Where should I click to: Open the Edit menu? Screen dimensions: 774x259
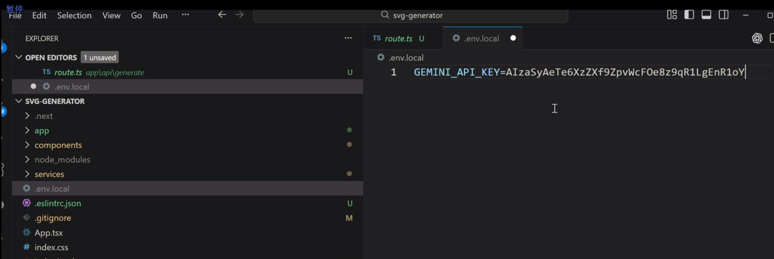pyautogui.click(x=39, y=15)
